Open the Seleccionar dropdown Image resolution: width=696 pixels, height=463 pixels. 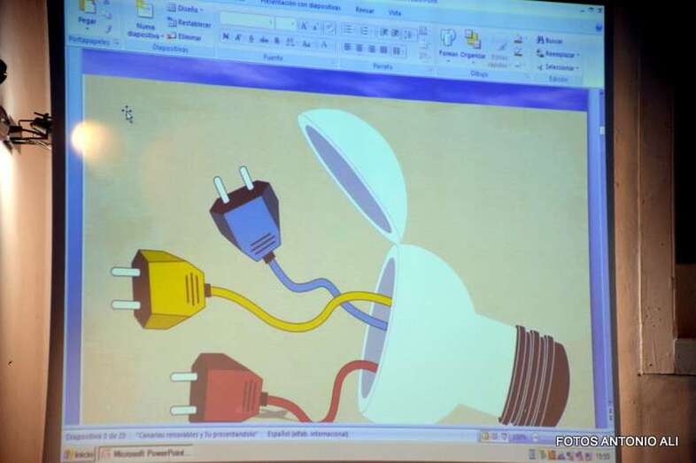558,67
